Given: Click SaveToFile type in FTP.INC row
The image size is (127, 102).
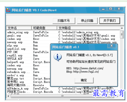Looking at the screenshot, I should [41, 52].
